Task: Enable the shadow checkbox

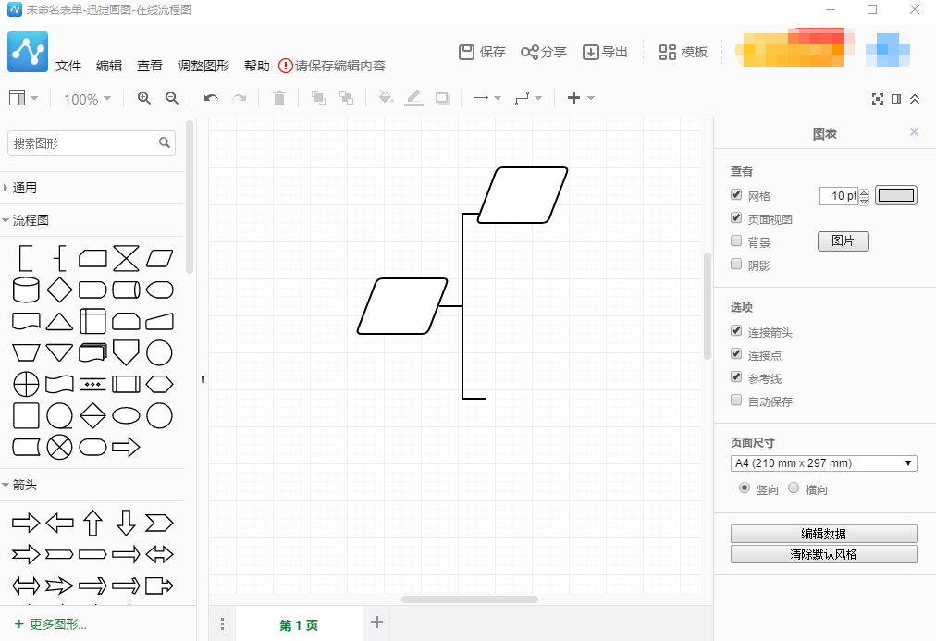Action: (736, 265)
